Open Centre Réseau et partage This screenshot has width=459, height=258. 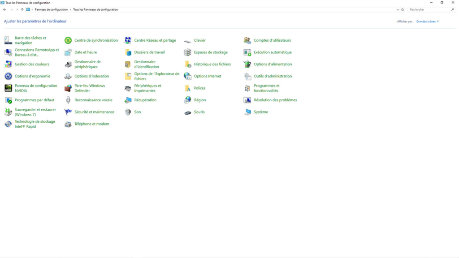(154, 40)
